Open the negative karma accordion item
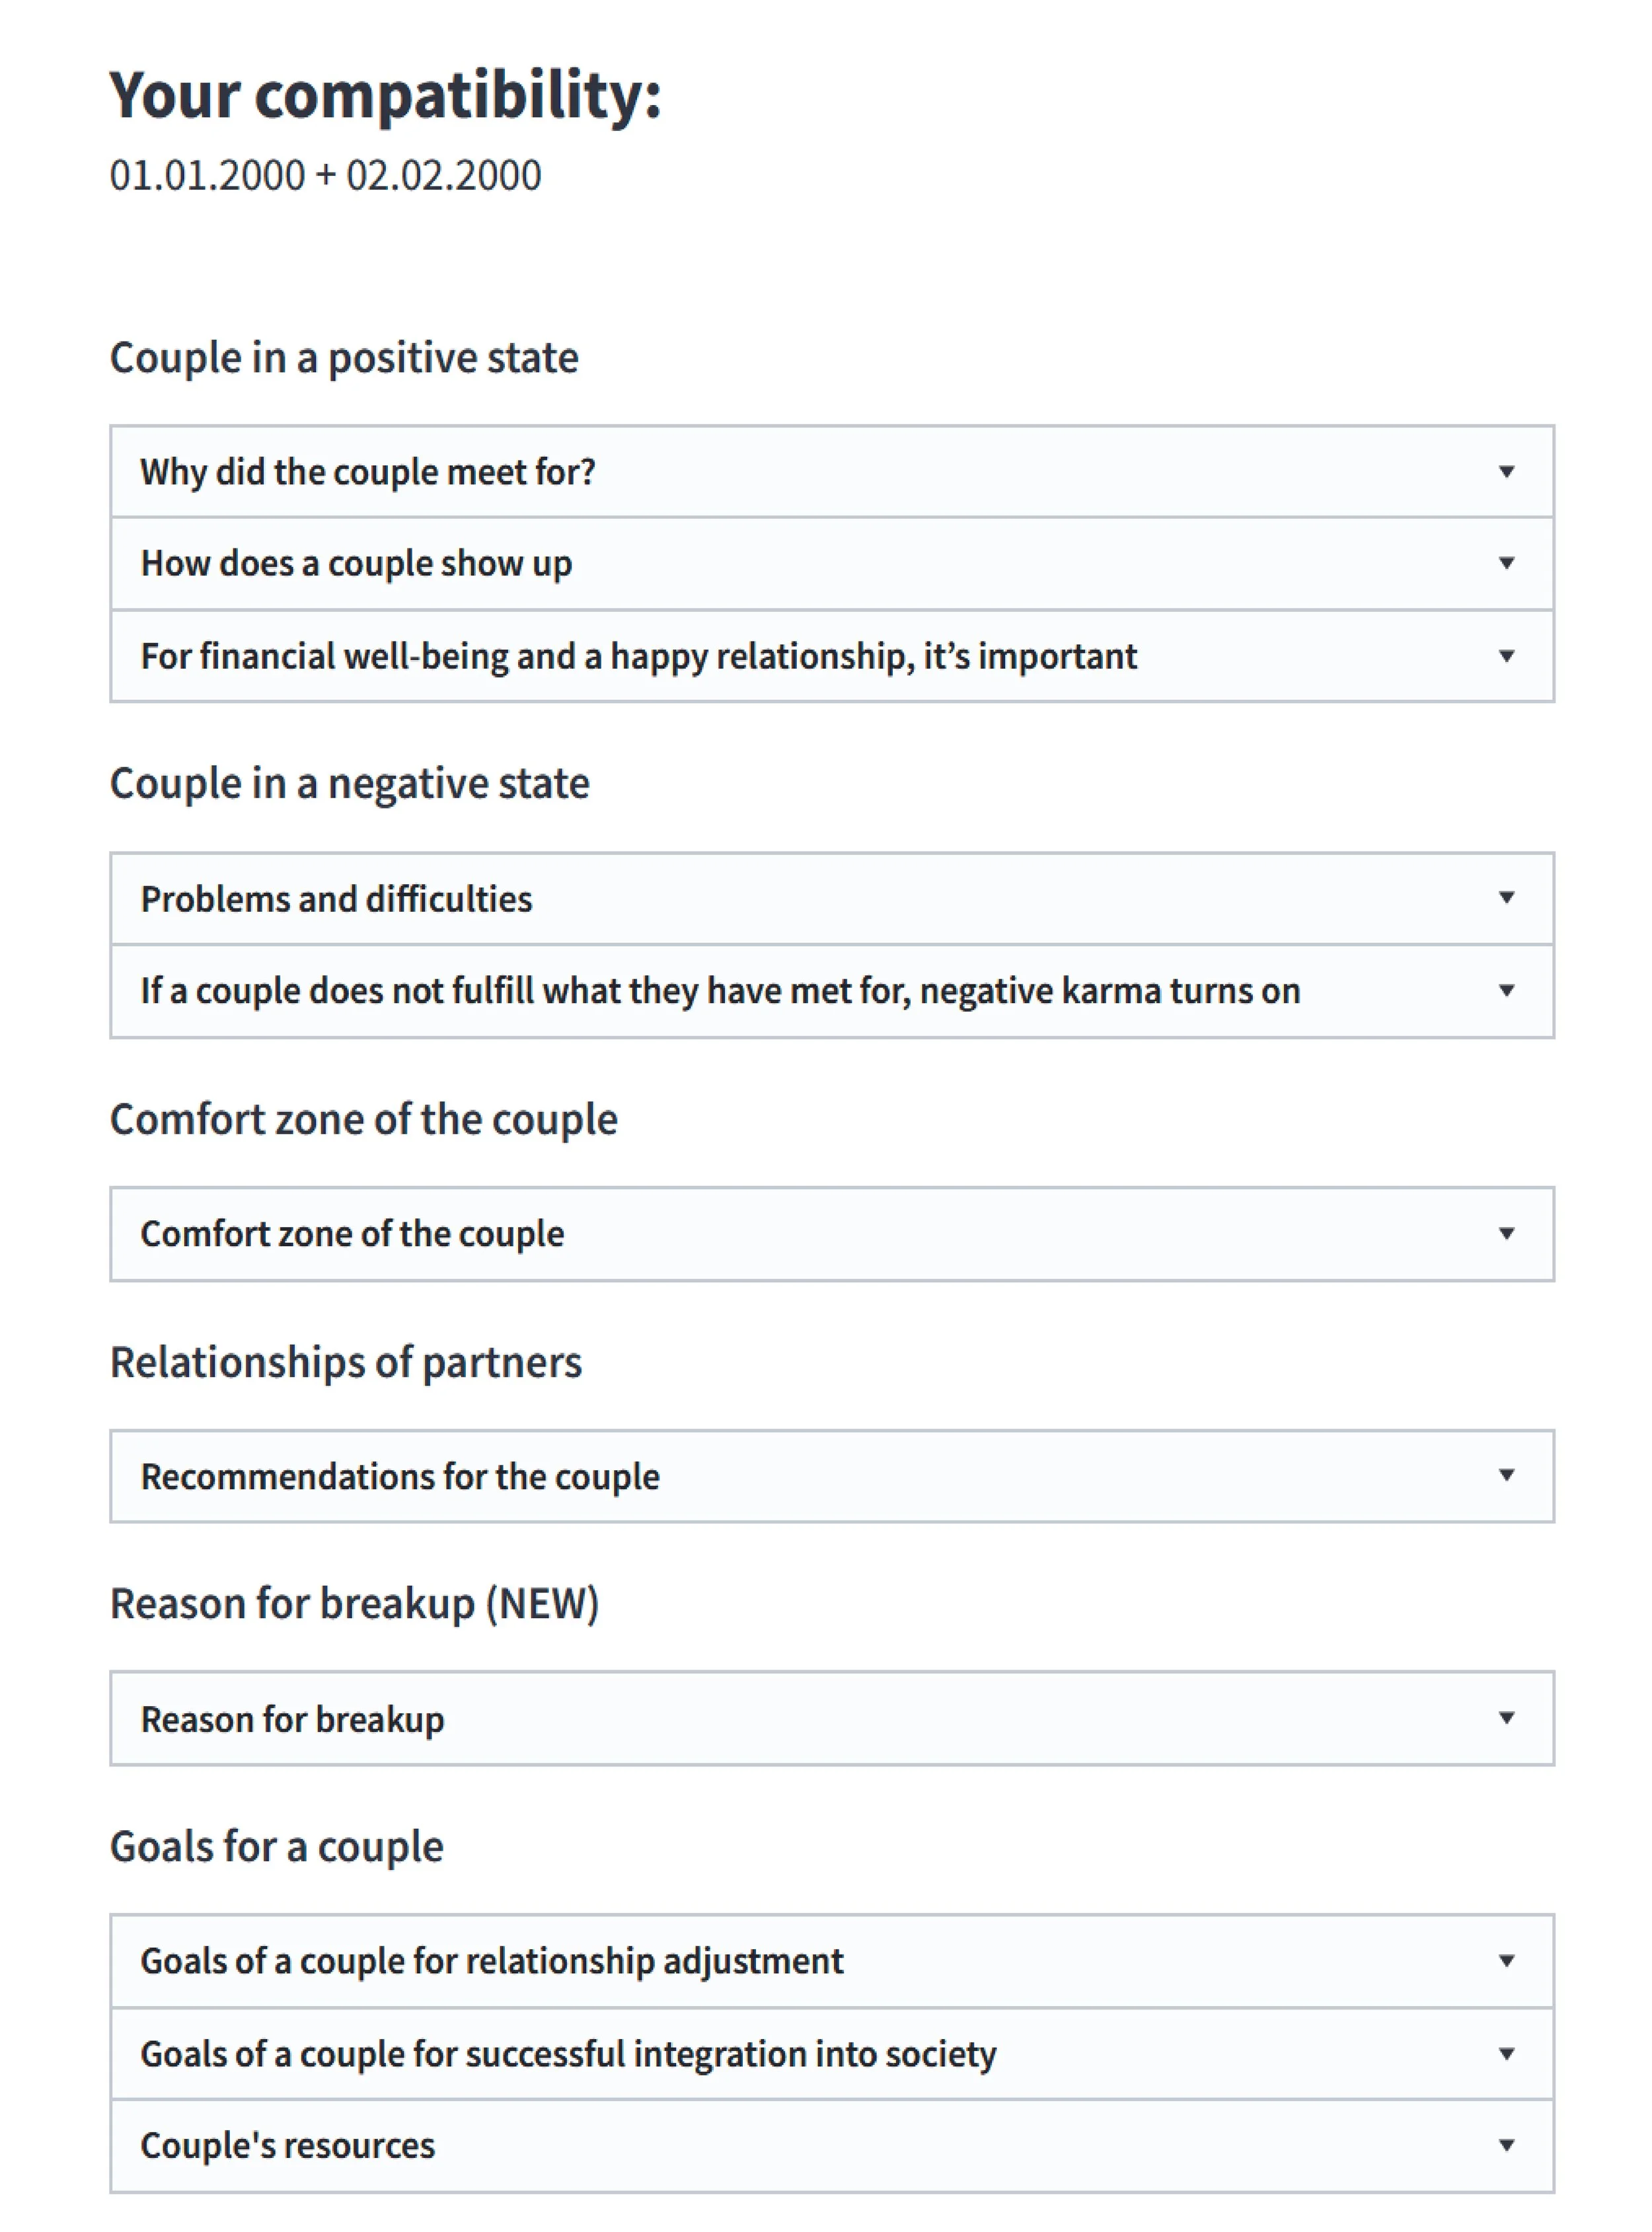 [x=720, y=991]
